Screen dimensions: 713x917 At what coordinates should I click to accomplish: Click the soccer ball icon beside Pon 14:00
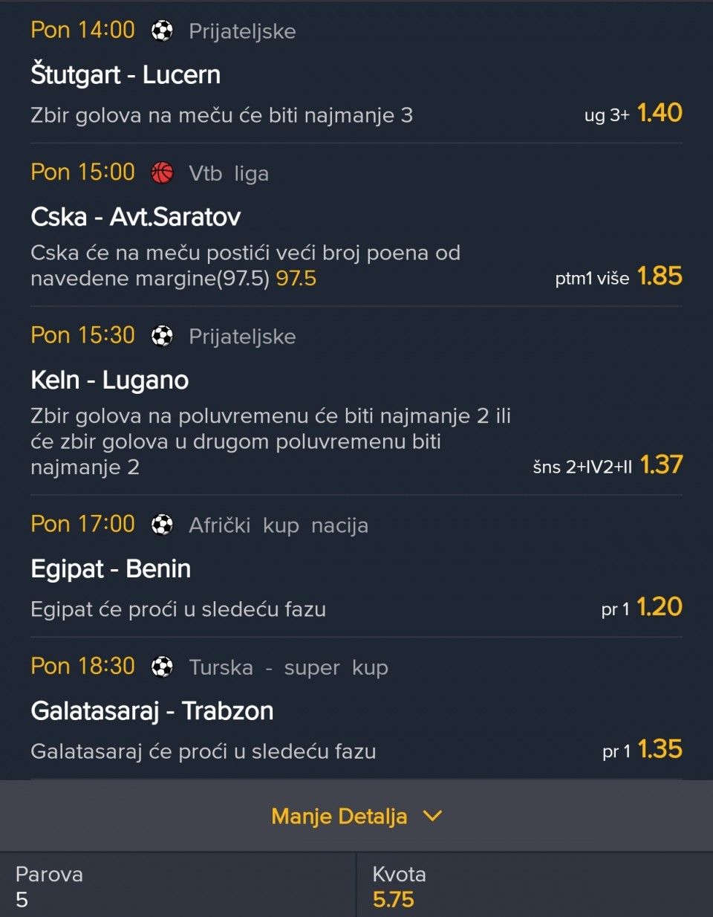162,30
